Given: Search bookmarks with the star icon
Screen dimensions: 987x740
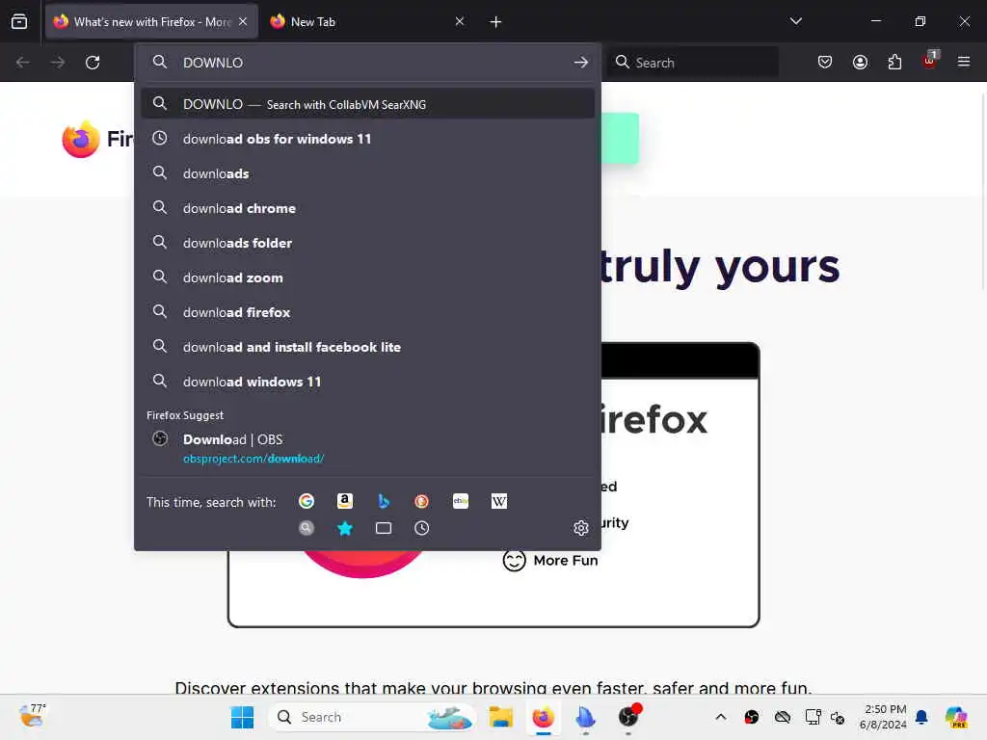Looking at the screenshot, I should pos(345,528).
